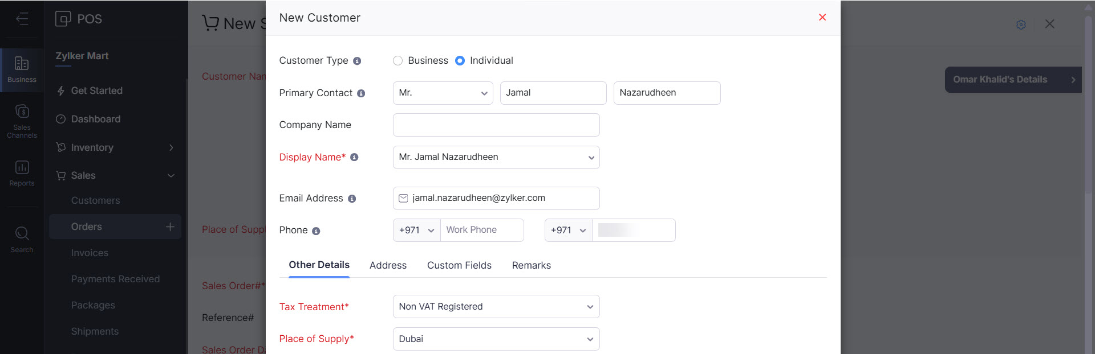Expand the Place of Supply dropdown
1095x354 pixels.
496,339
